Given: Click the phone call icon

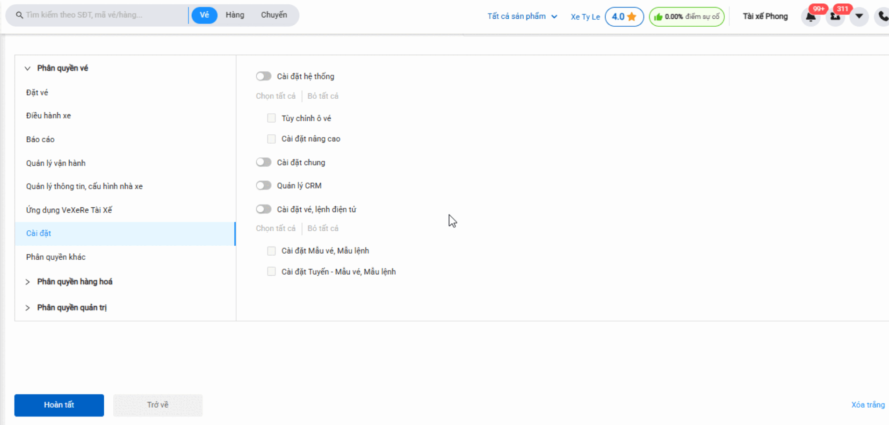Looking at the screenshot, I should pos(882,17).
